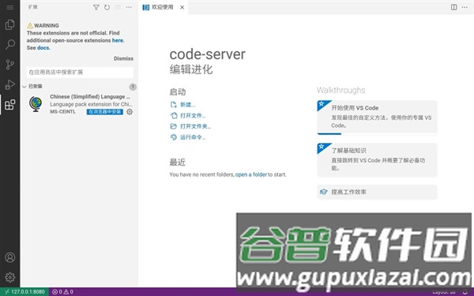The height and width of the screenshot is (296, 474).
Task: Select Chinese (Simplified) Language extension title
Action: tap(90, 96)
